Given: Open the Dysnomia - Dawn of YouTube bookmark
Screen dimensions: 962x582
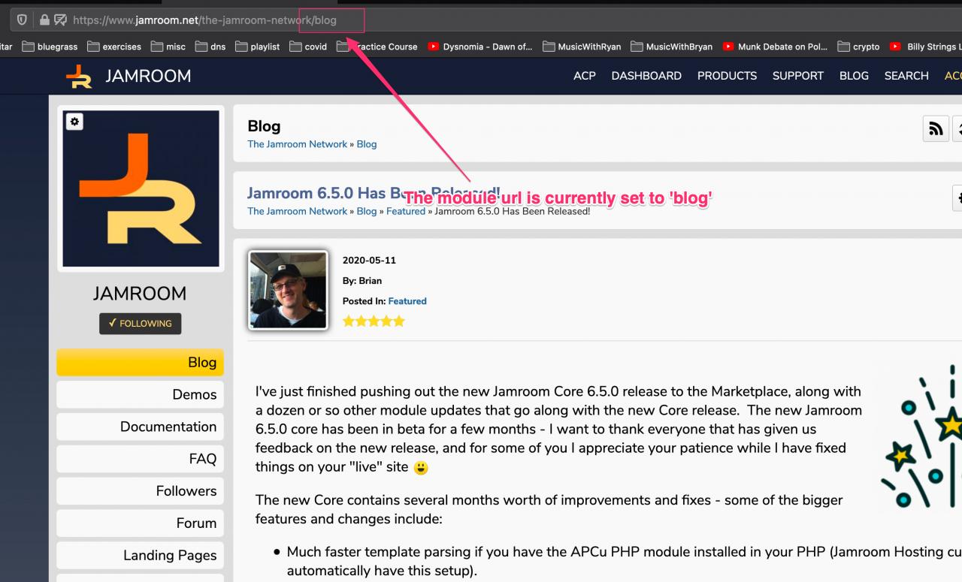Looking at the screenshot, I should (x=479, y=47).
